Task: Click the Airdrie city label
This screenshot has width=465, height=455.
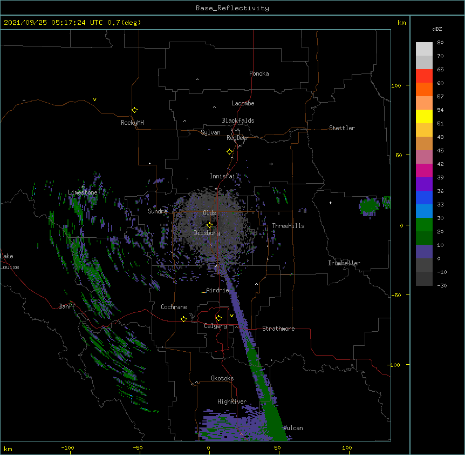Action: 218,290
